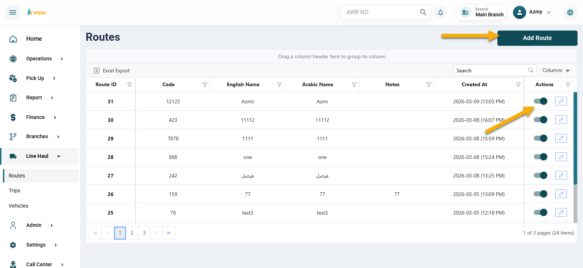Click the Add Route button
The height and width of the screenshot is (268, 583).
(x=537, y=38)
